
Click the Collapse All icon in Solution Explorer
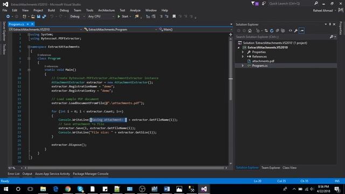277,31
